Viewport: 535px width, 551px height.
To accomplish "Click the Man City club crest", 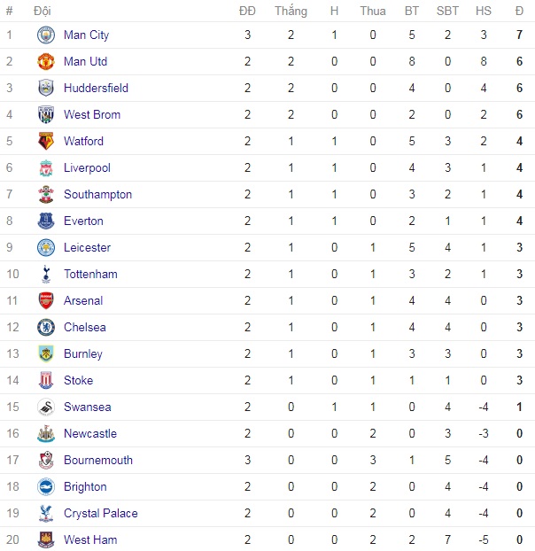I will [x=46, y=35].
